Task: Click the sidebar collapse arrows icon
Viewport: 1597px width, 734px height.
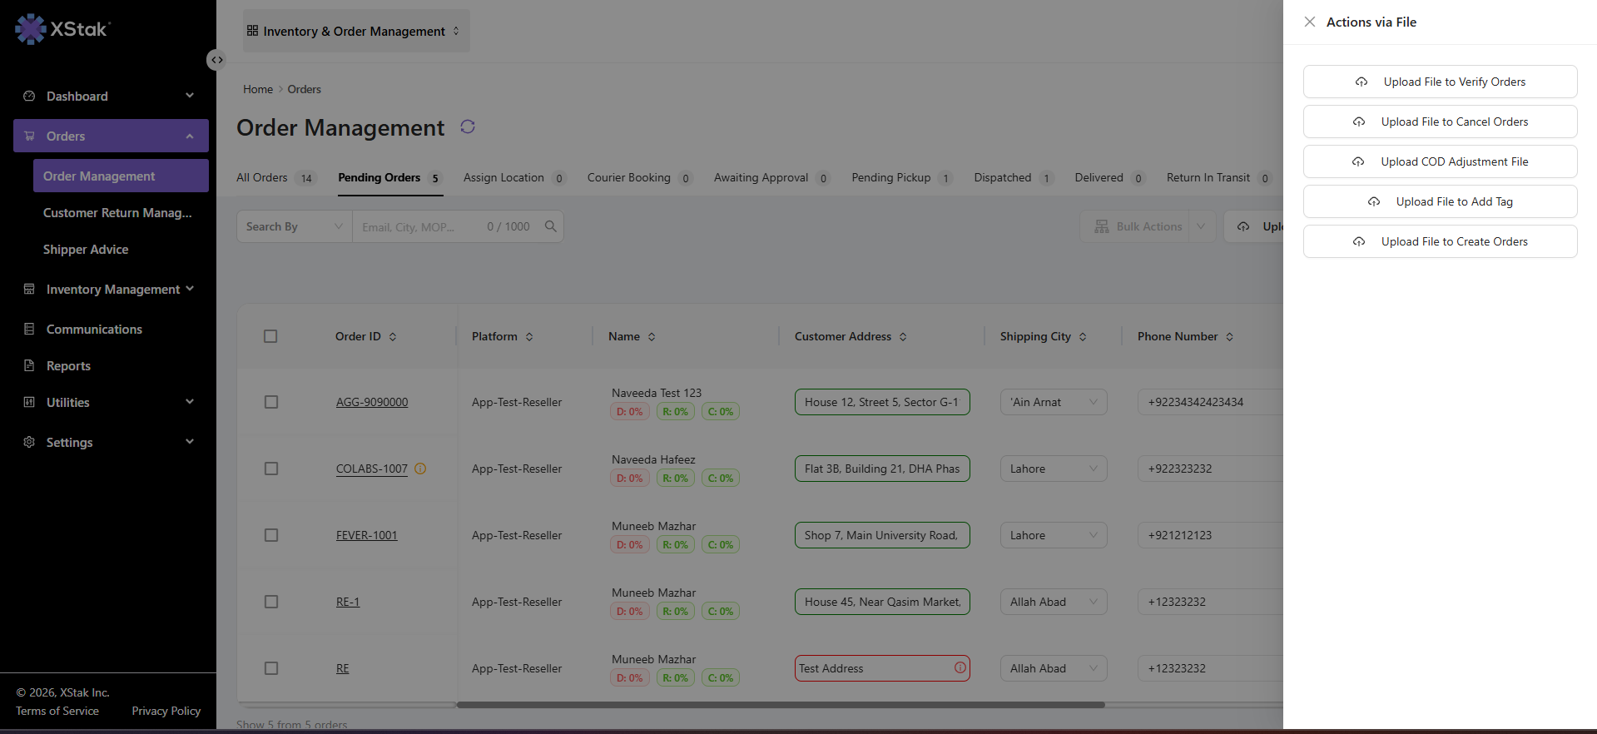Action: [x=216, y=60]
